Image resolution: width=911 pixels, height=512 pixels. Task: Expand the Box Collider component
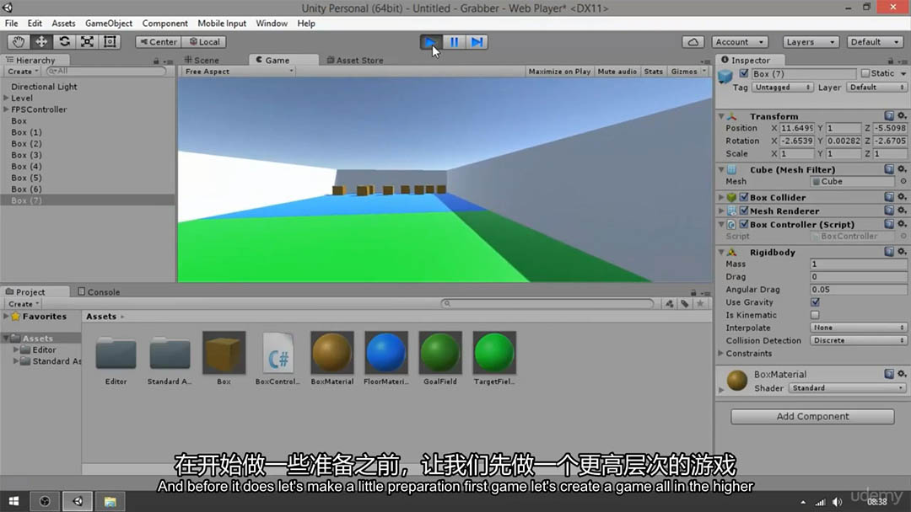point(721,197)
